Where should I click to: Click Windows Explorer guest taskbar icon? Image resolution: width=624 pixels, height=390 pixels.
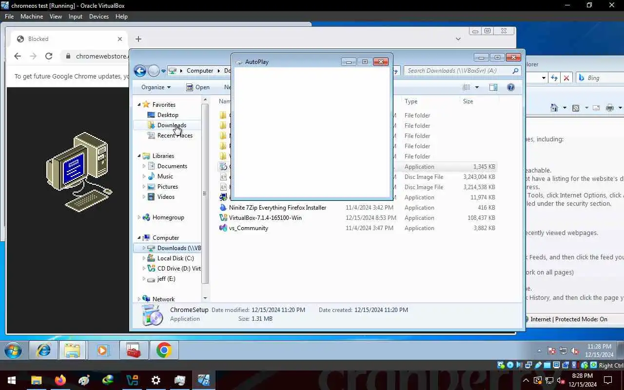(72, 351)
